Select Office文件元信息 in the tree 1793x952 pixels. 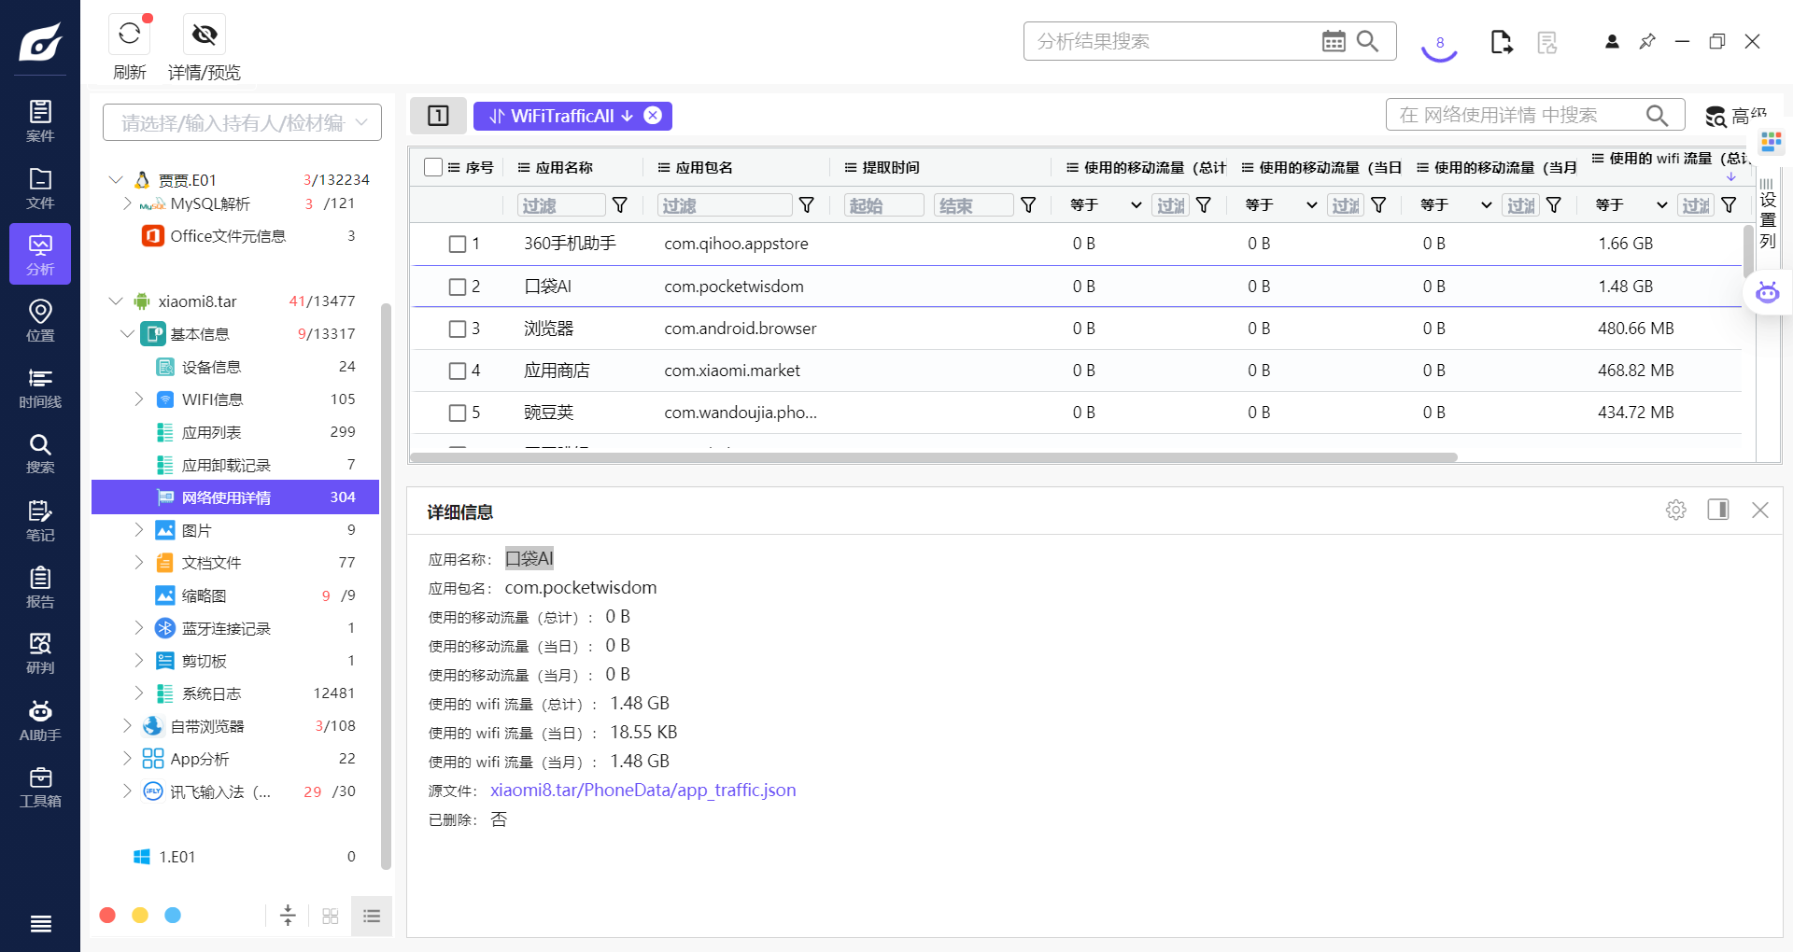tap(235, 236)
